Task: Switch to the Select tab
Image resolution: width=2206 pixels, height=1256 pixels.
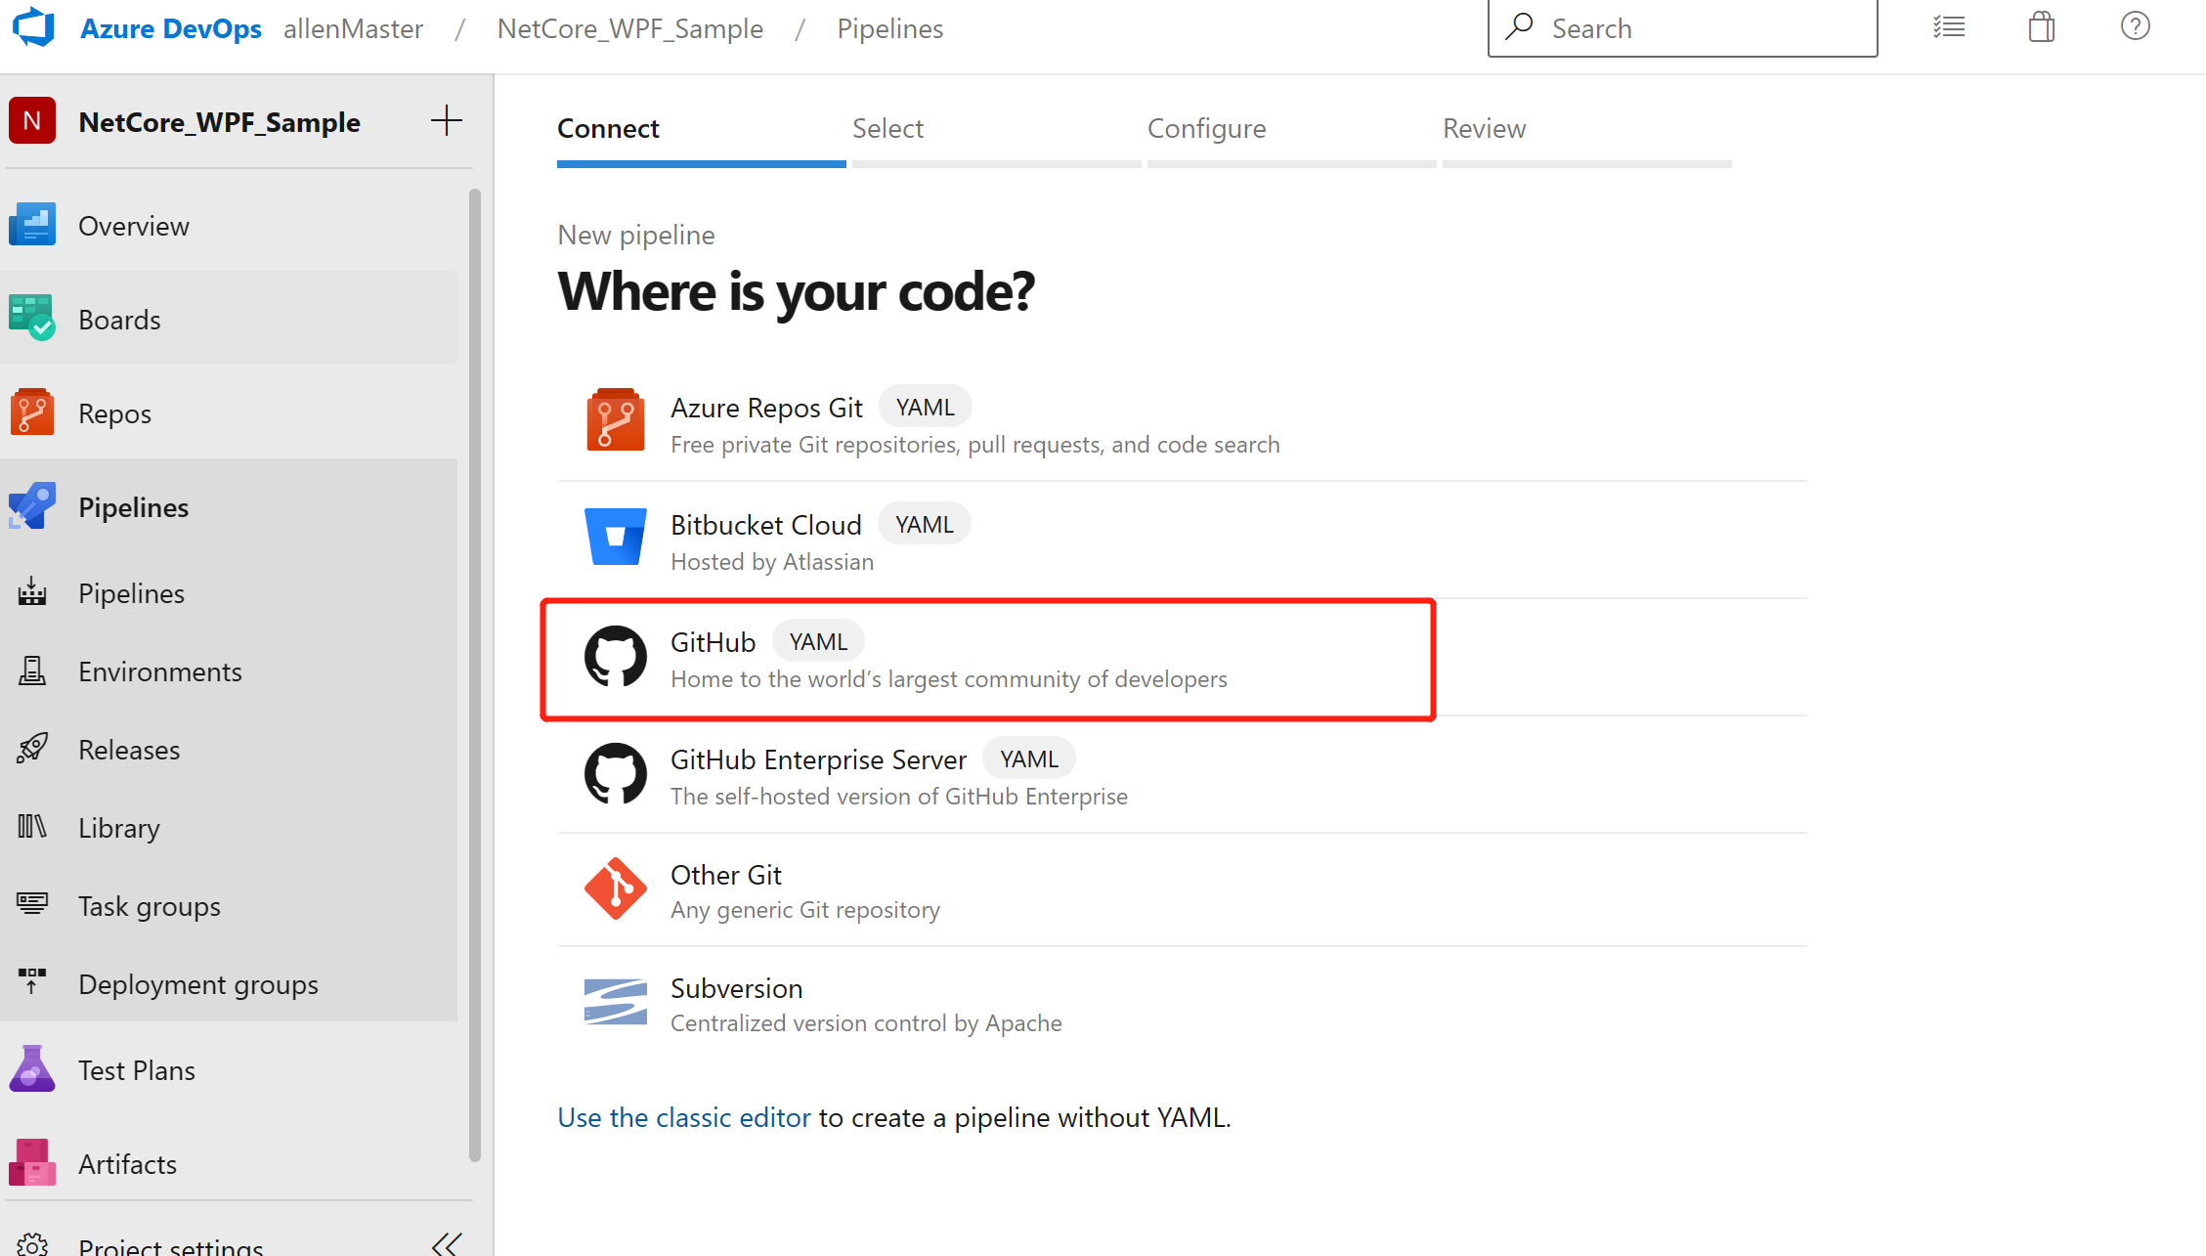Action: (x=887, y=128)
